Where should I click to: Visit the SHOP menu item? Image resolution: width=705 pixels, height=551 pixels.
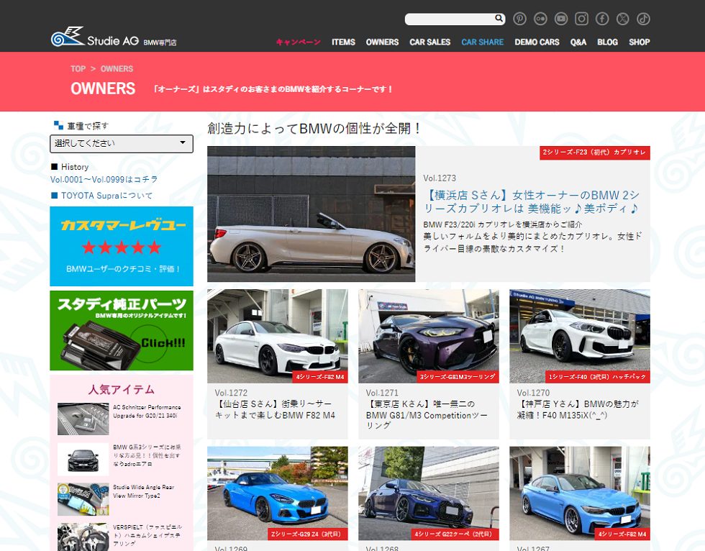(640, 42)
